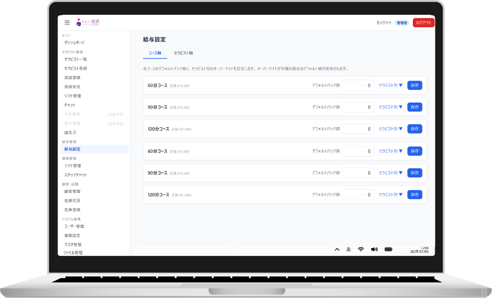492x300 pixels.
Task: Expand セラピスト別 in first 60分コース row
Action: click(390, 85)
